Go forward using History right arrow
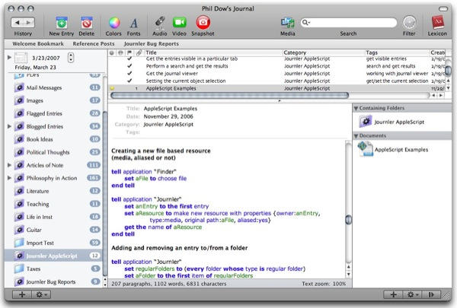This screenshot has width=457, height=308. 28,22
